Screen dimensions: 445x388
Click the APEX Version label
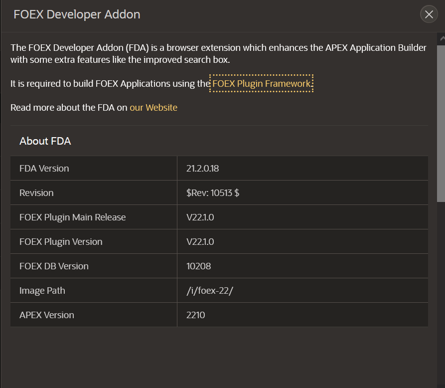tap(47, 315)
